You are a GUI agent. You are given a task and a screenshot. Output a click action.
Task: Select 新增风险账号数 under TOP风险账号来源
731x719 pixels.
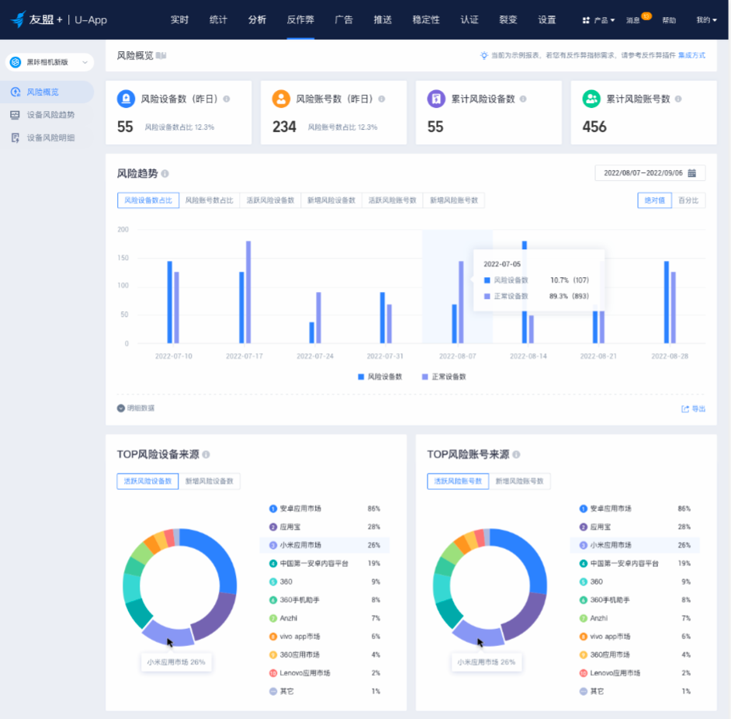click(x=519, y=481)
